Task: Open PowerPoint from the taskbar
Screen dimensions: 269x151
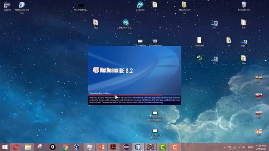Action: click(x=101, y=147)
